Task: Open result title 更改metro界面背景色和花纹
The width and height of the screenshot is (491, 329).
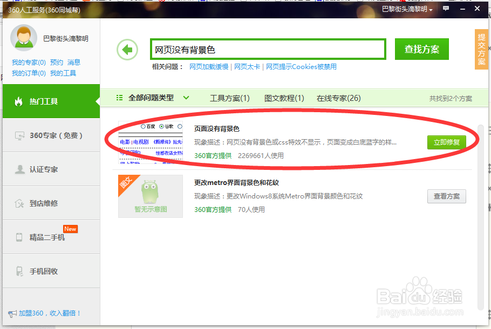Action: pyautogui.click(x=236, y=183)
